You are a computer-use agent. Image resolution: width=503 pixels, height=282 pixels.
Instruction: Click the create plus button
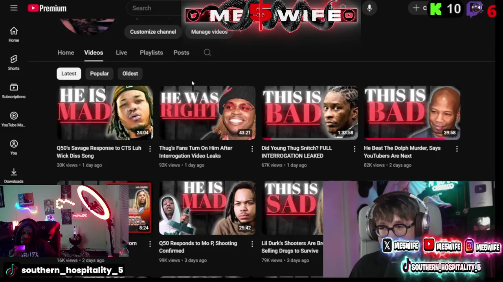416,8
